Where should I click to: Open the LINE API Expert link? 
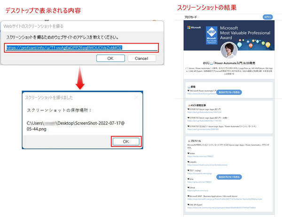coord(221,208)
